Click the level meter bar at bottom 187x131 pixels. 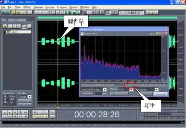tap(92, 122)
